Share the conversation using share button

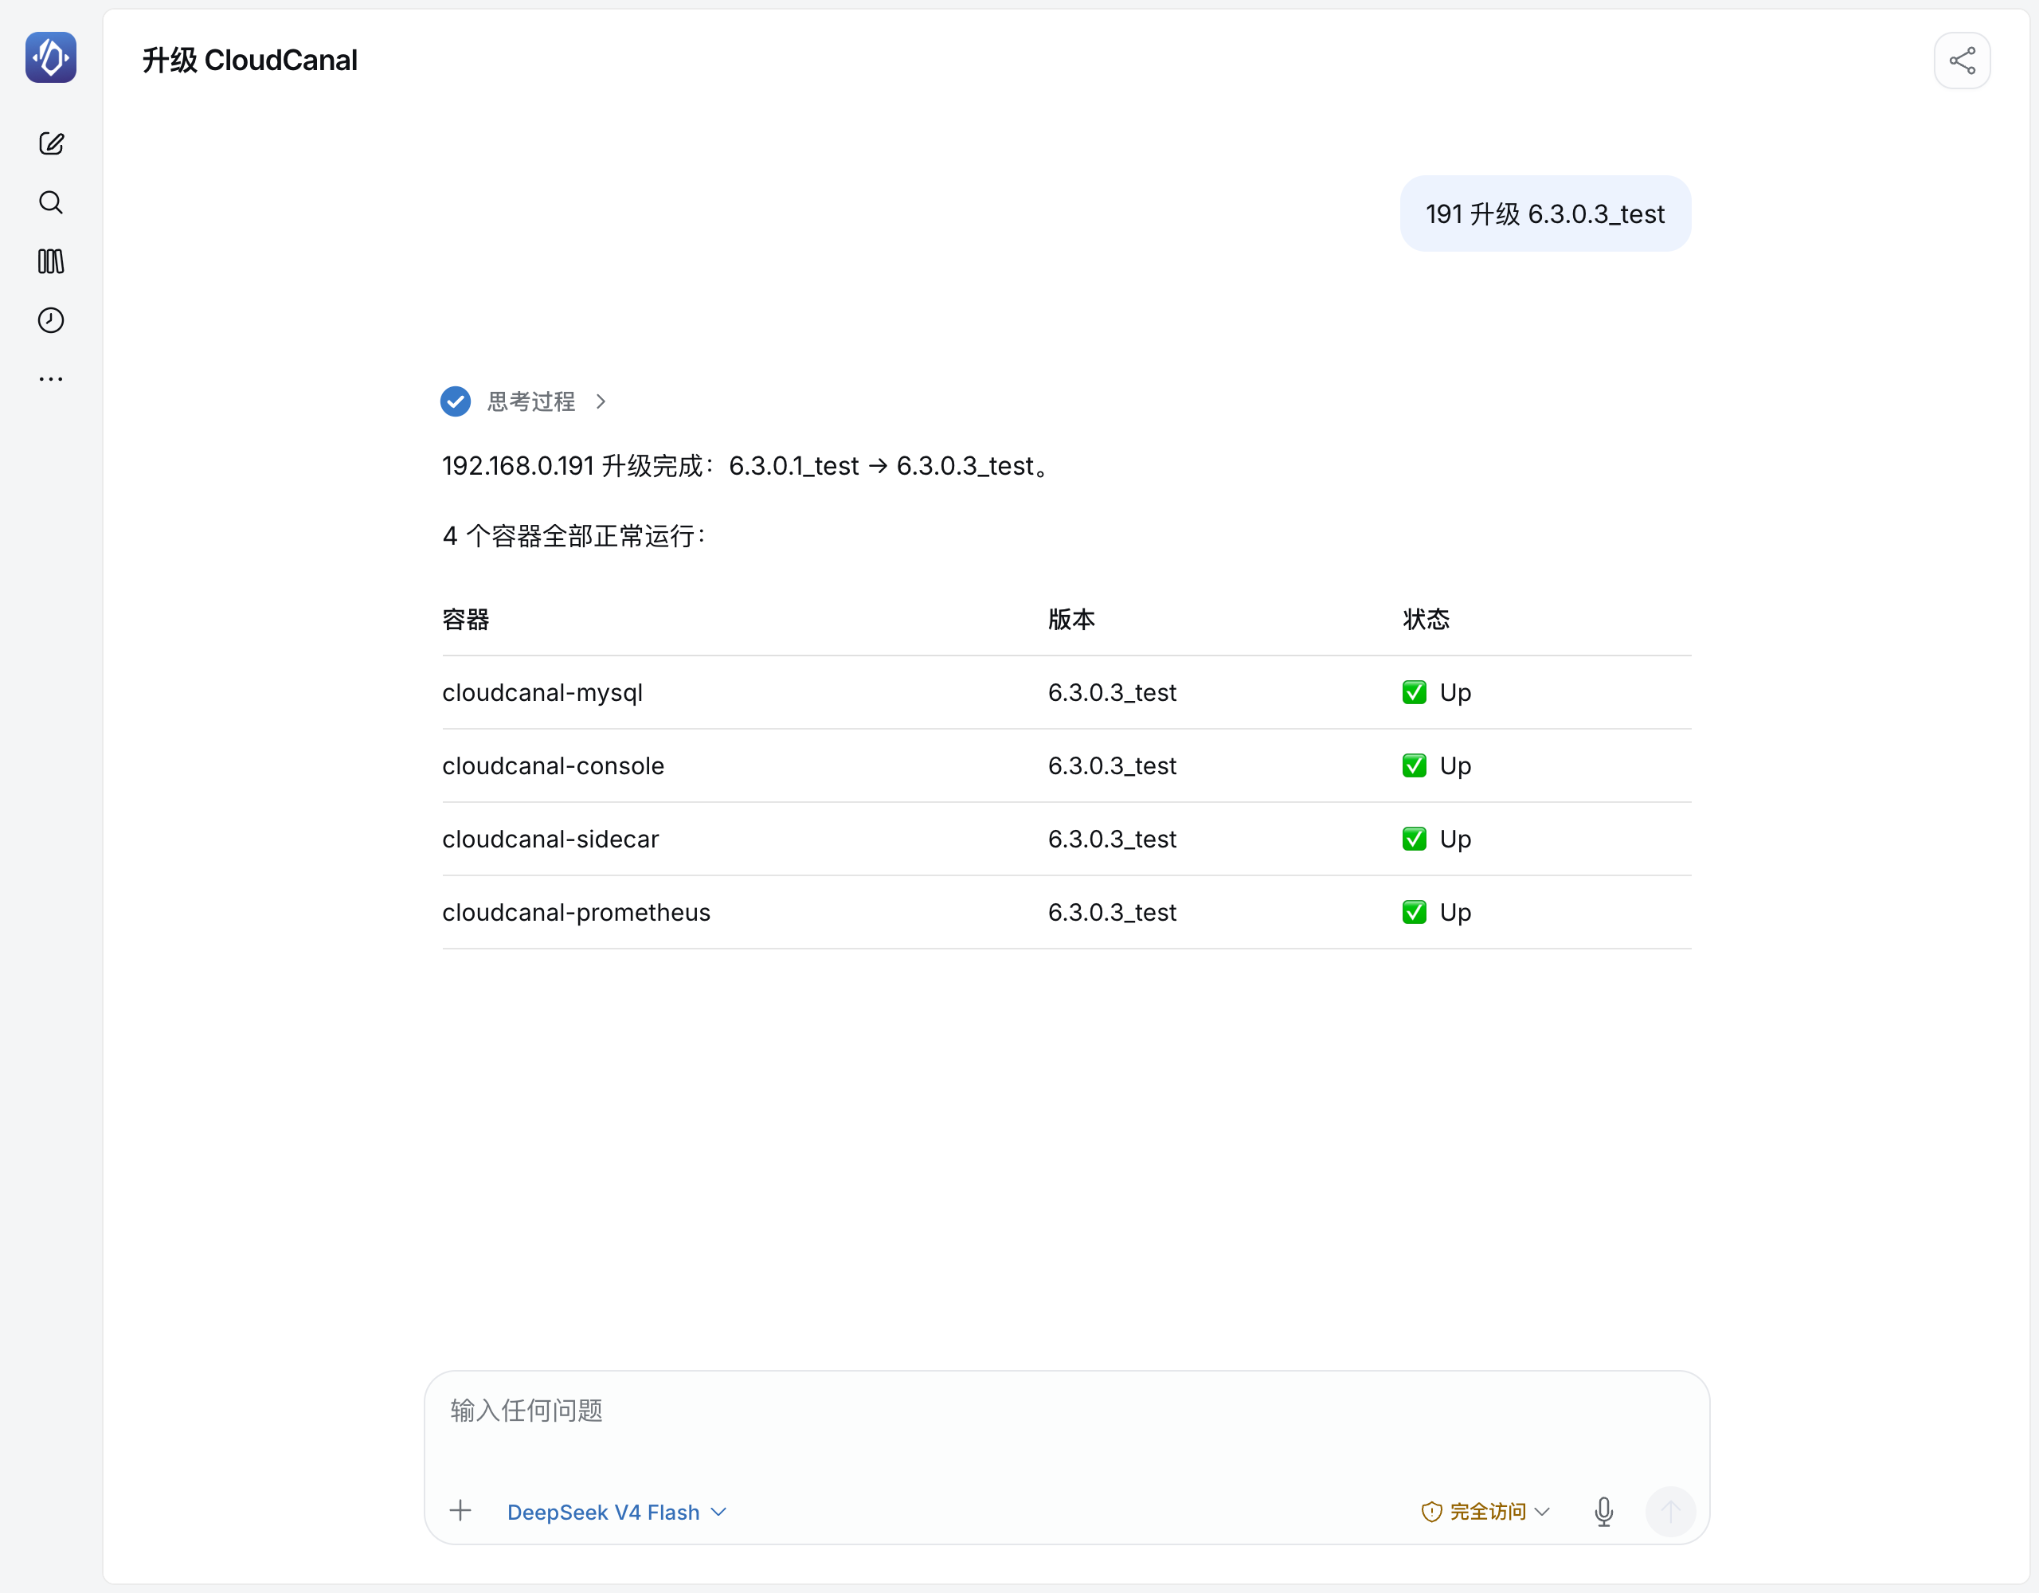(x=1962, y=61)
